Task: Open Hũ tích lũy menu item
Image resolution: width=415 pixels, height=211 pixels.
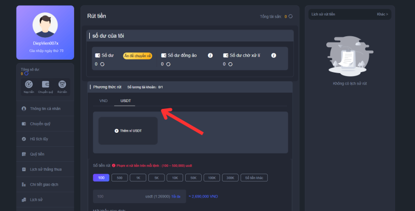Action: [45, 139]
